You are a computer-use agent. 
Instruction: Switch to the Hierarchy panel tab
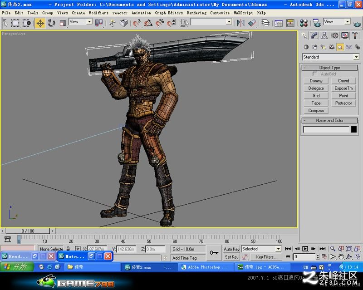(x=324, y=35)
